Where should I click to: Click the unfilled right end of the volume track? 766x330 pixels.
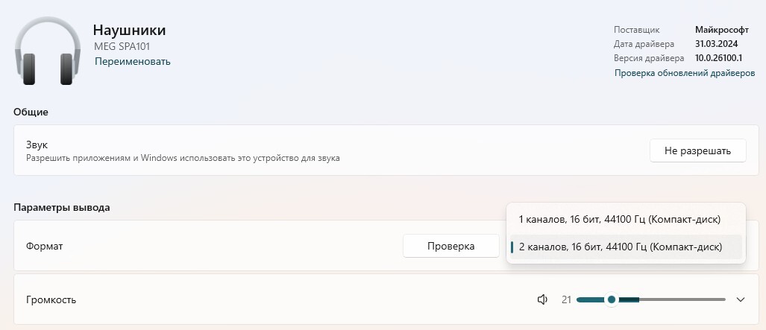[682, 299]
